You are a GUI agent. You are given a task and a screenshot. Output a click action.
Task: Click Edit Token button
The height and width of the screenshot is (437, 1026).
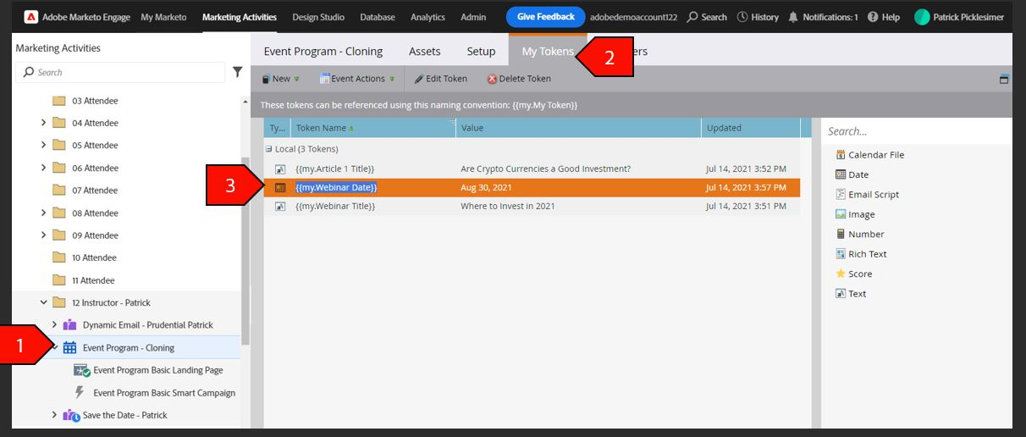440,79
